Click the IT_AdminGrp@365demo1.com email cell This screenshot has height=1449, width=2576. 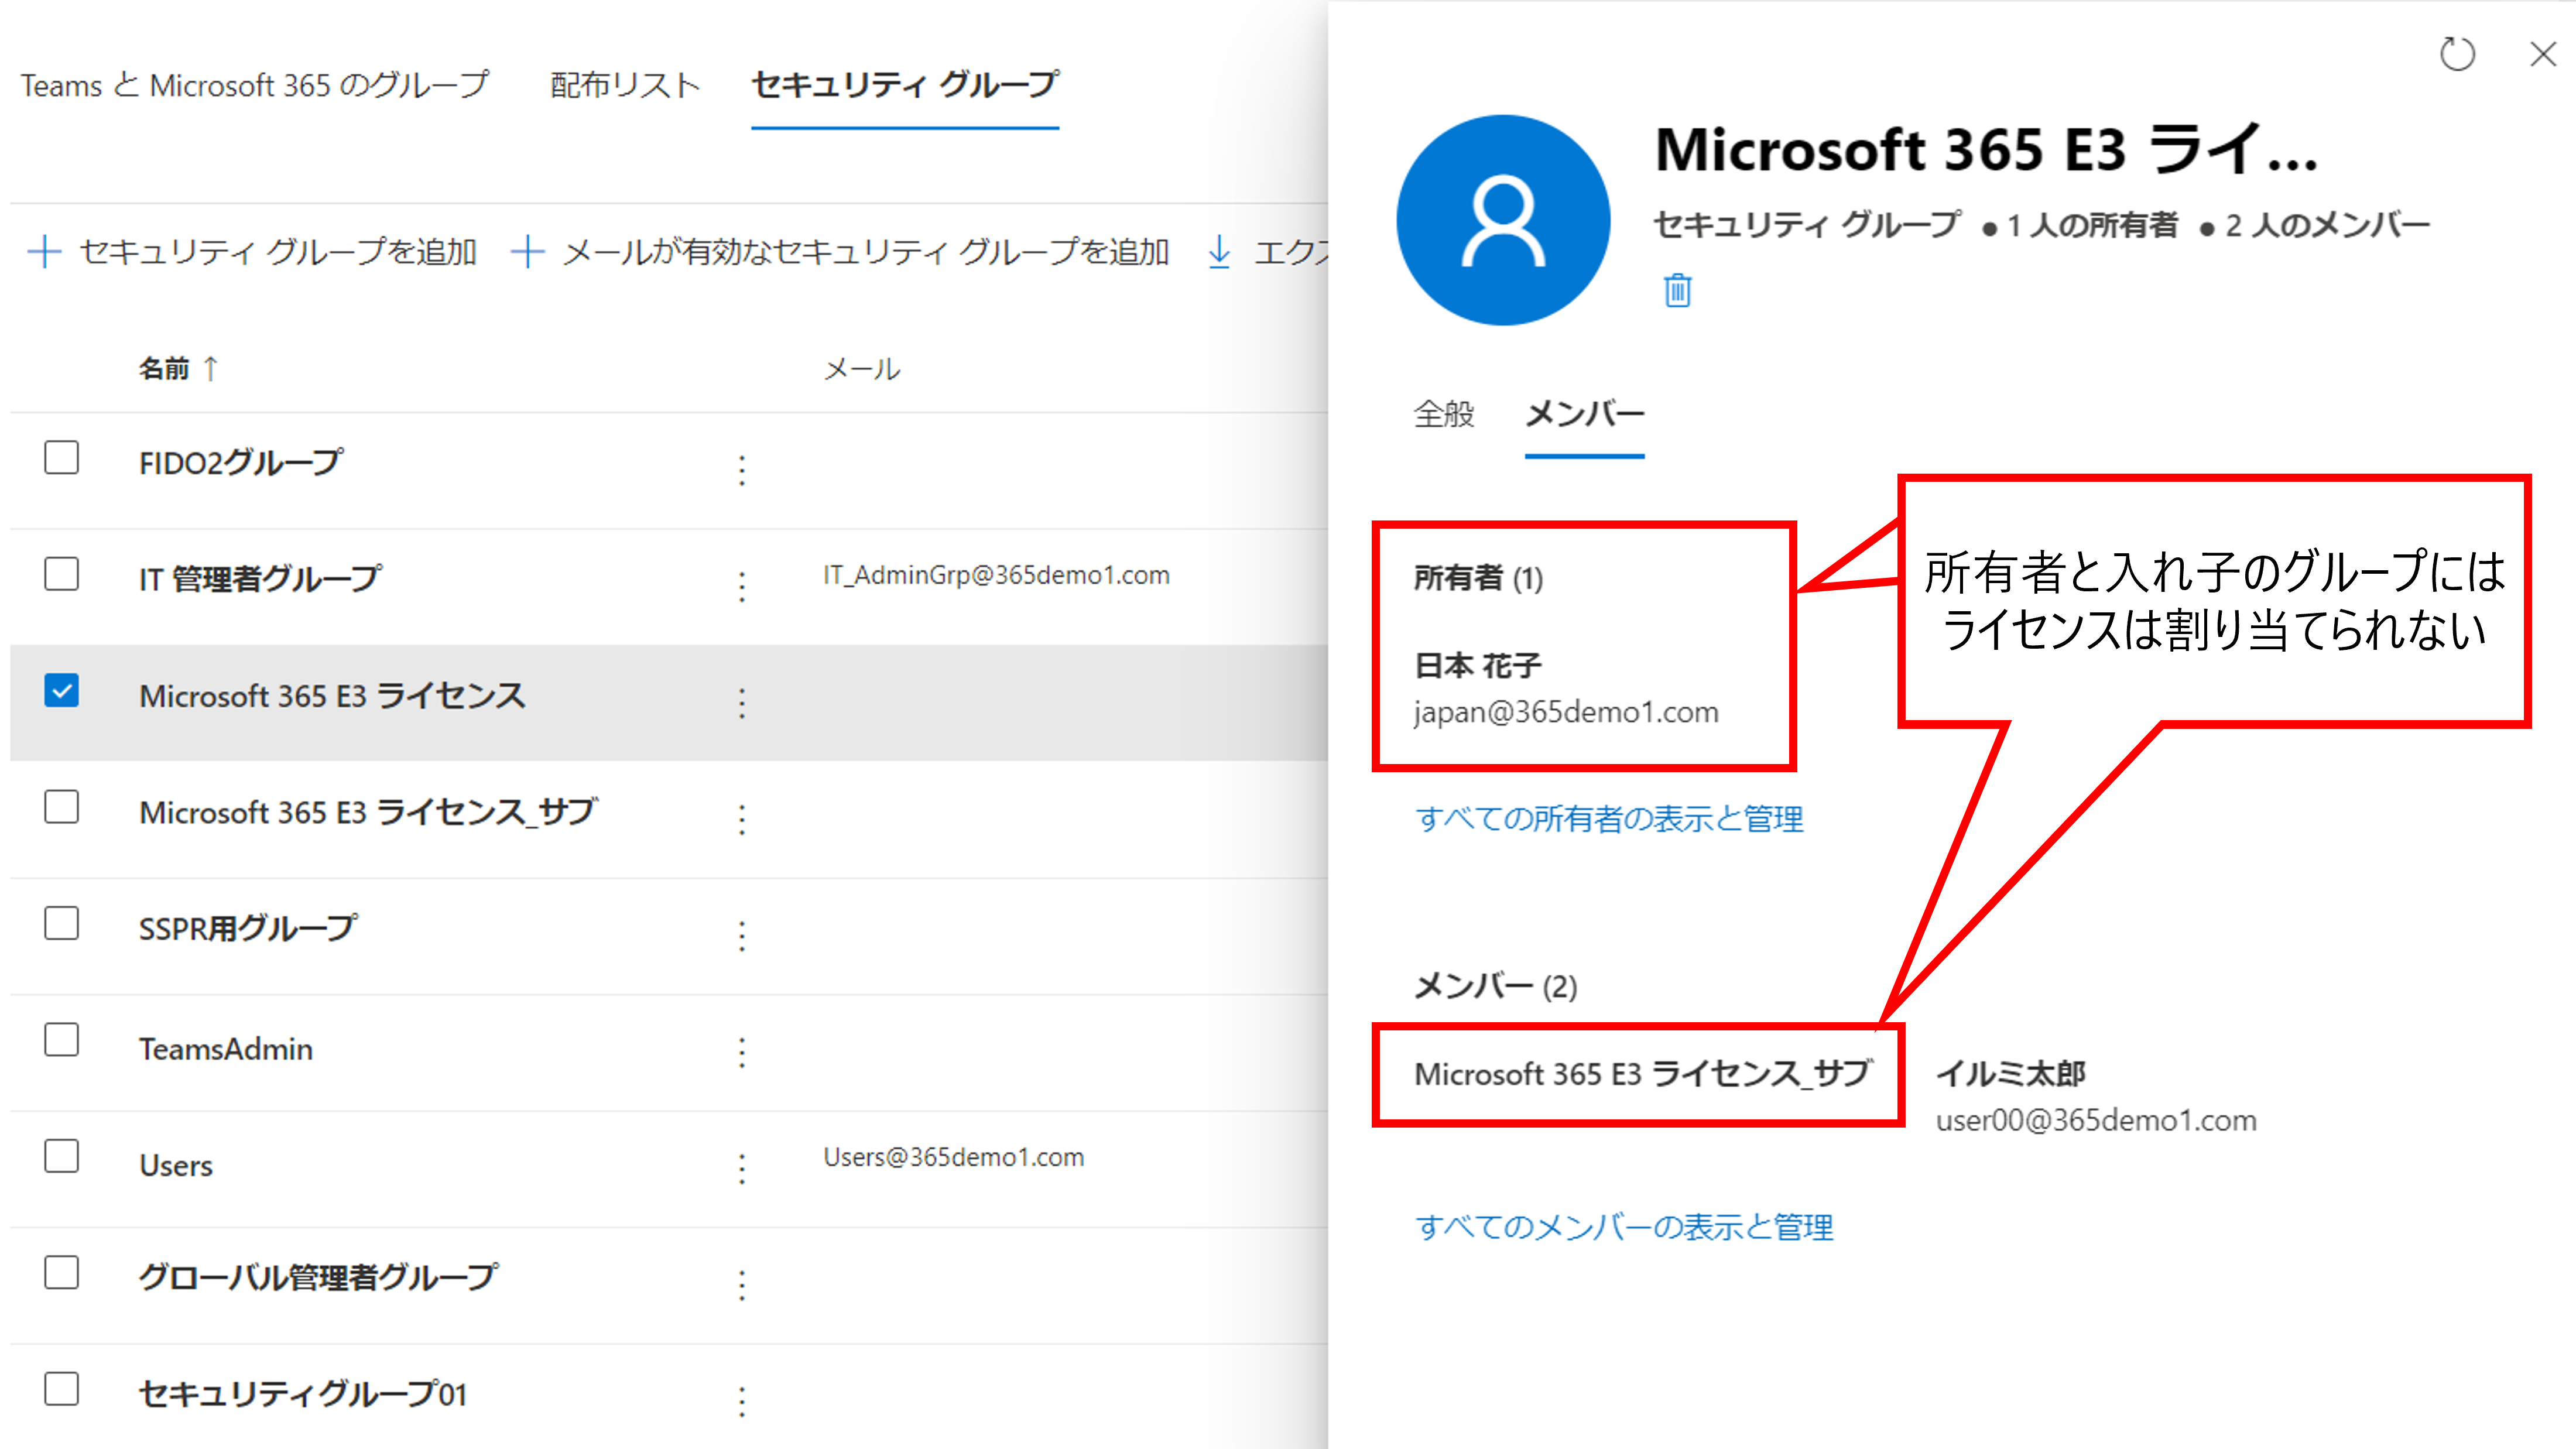pos(996,575)
